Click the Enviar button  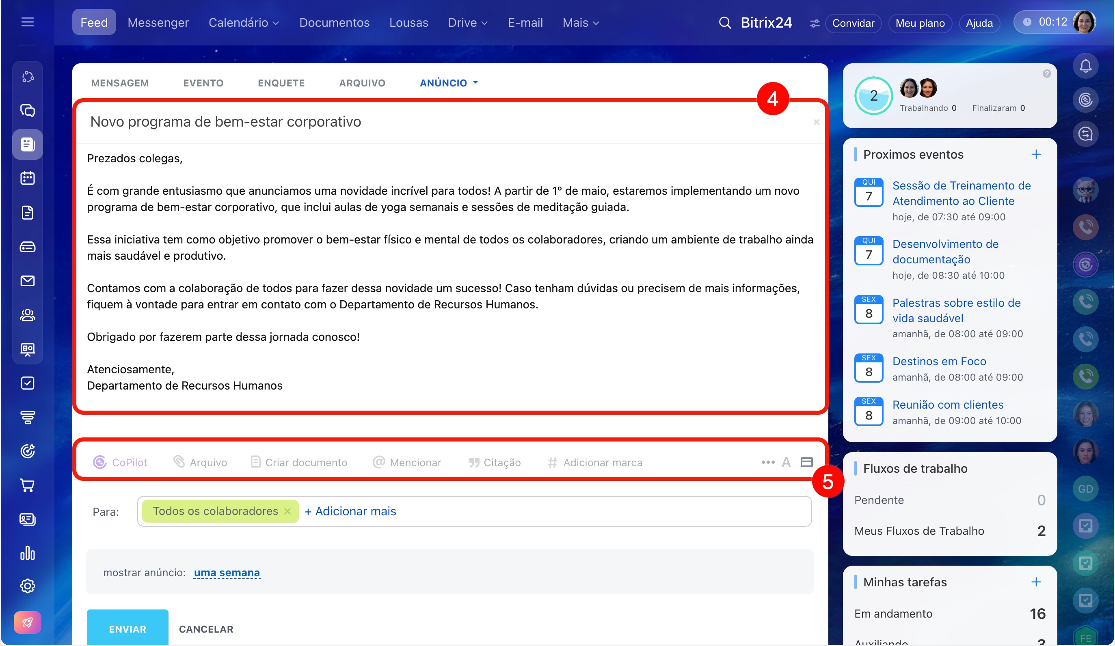pyautogui.click(x=127, y=628)
